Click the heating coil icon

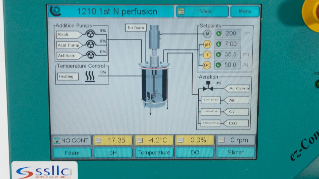(90, 77)
